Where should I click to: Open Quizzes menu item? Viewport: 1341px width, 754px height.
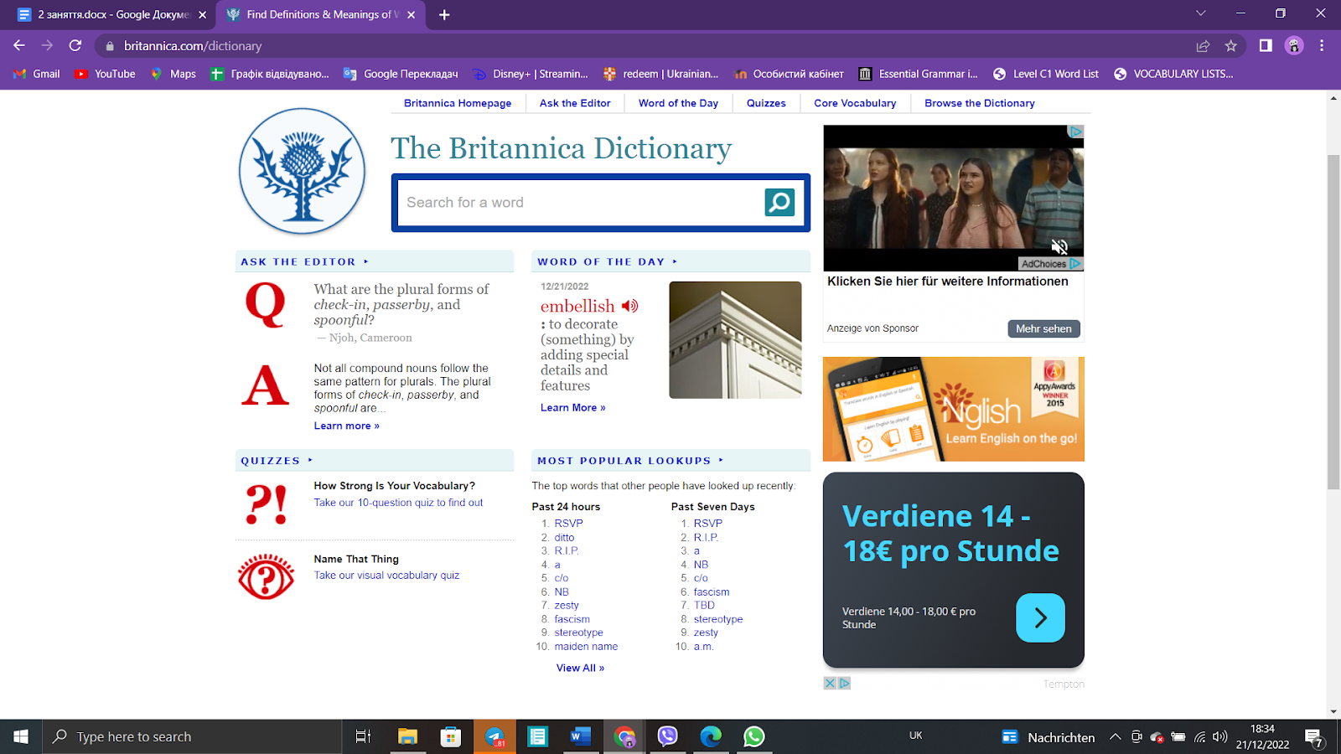coord(766,103)
